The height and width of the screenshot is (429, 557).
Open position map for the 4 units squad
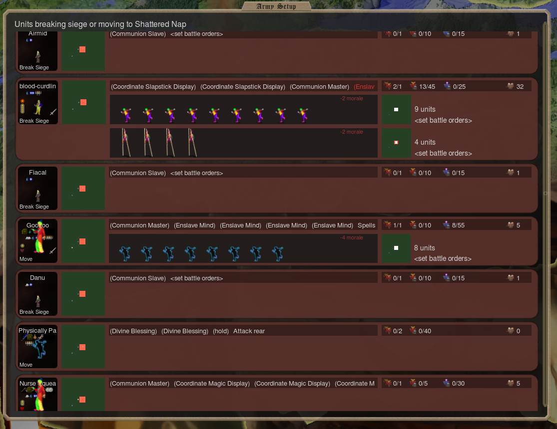click(x=396, y=143)
